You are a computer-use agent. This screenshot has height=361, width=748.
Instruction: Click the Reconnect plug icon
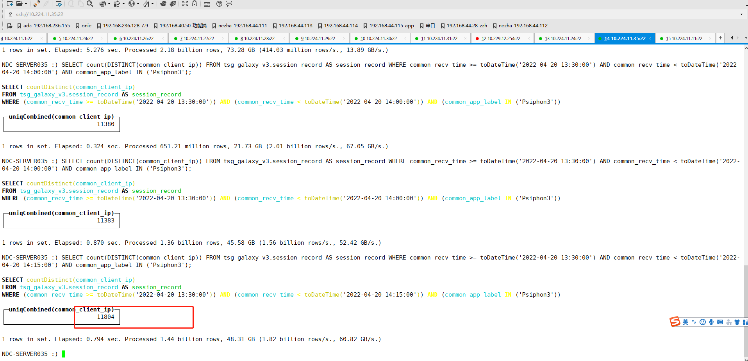(x=36, y=4)
